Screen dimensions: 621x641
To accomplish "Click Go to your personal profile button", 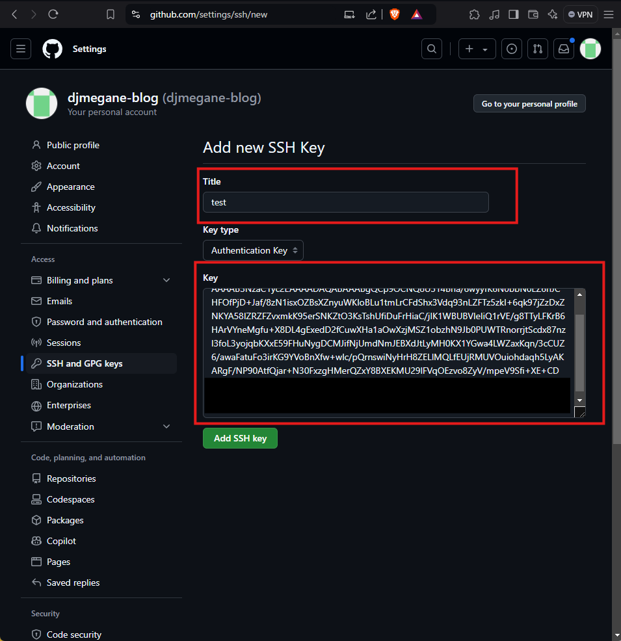I will pos(529,104).
